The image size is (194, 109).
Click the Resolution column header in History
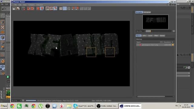pos(167,42)
